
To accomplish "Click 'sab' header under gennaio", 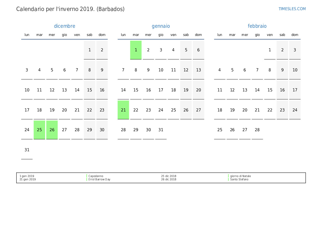I will [x=186, y=35].
